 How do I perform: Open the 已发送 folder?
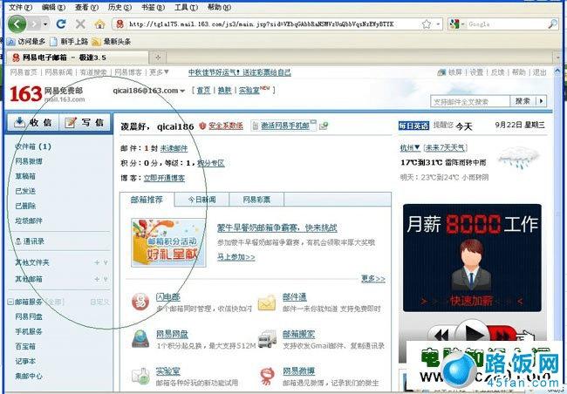(x=25, y=191)
